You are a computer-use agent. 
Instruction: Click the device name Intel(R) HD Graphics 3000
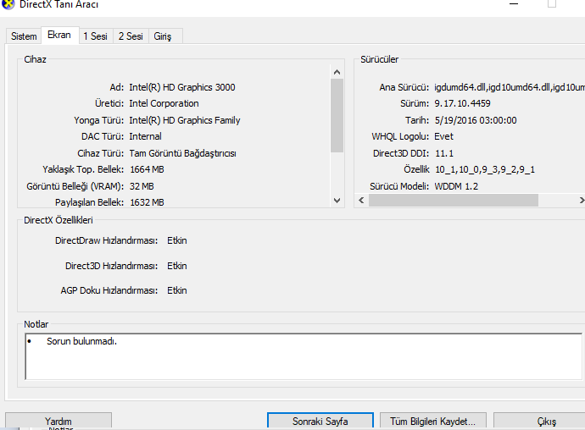pyautogui.click(x=182, y=87)
